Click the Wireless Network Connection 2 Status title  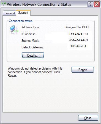point(39,4)
